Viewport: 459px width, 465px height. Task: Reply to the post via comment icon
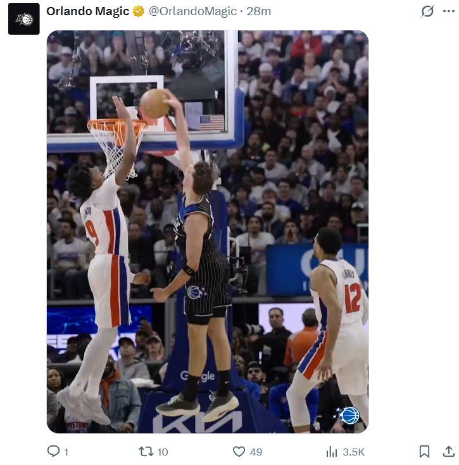coord(54,451)
